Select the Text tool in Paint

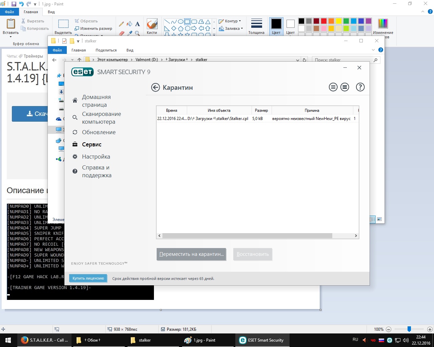pyautogui.click(x=137, y=24)
